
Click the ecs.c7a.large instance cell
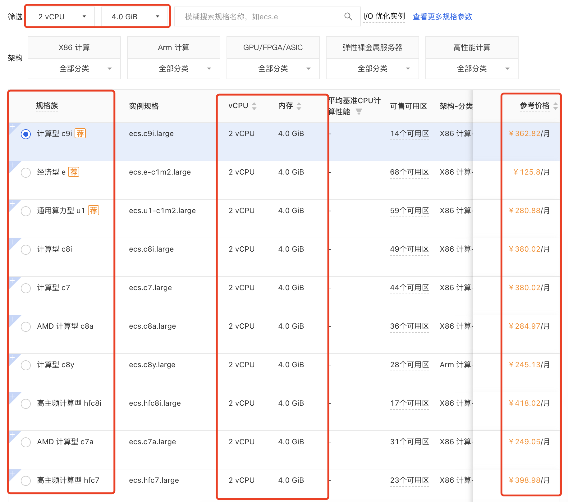153,442
